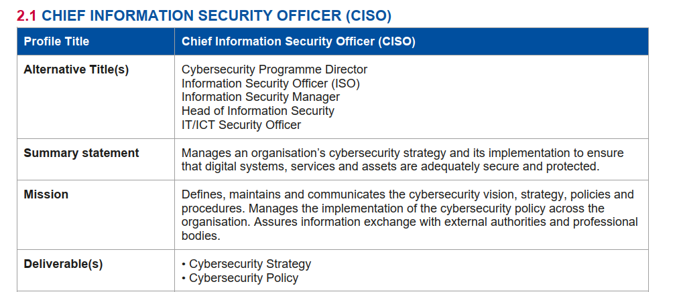Click the Cybersecurity Strategy bullet item

tap(247, 264)
